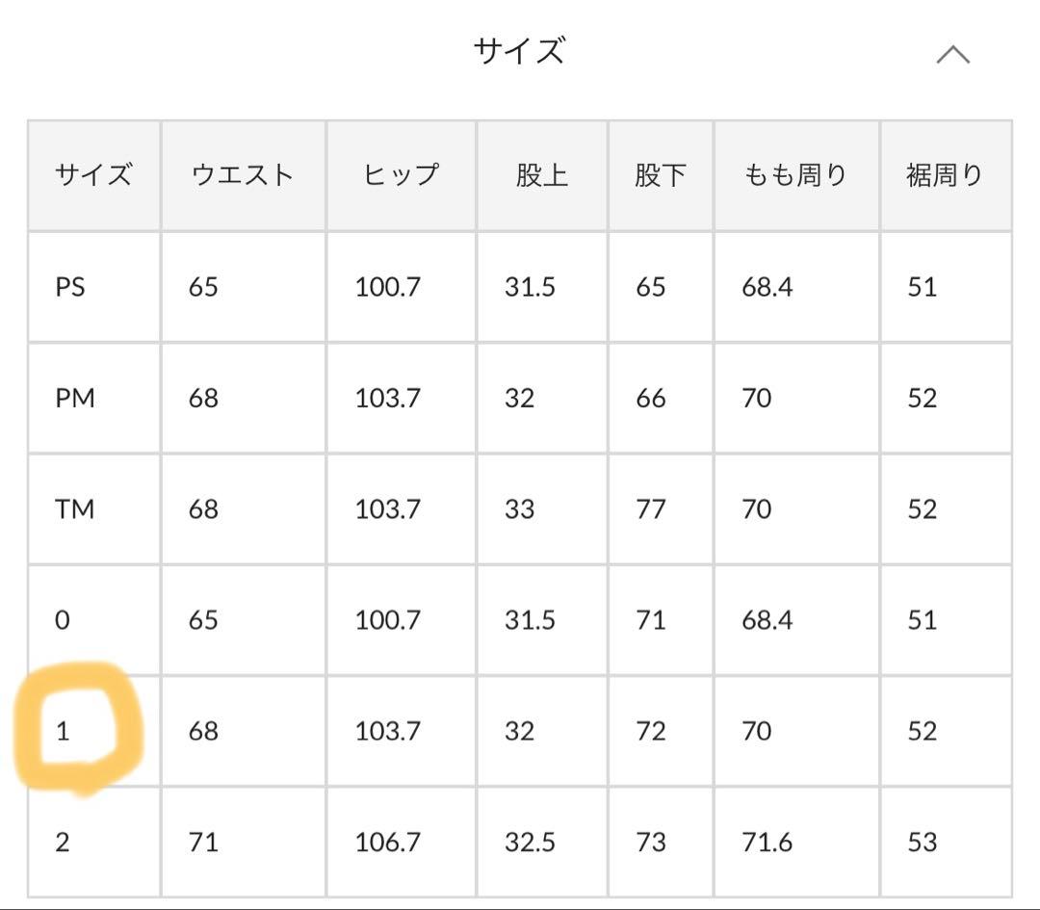The image size is (1040, 910).
Task: Click the 股上 column header
Action: tap(541, 175)
